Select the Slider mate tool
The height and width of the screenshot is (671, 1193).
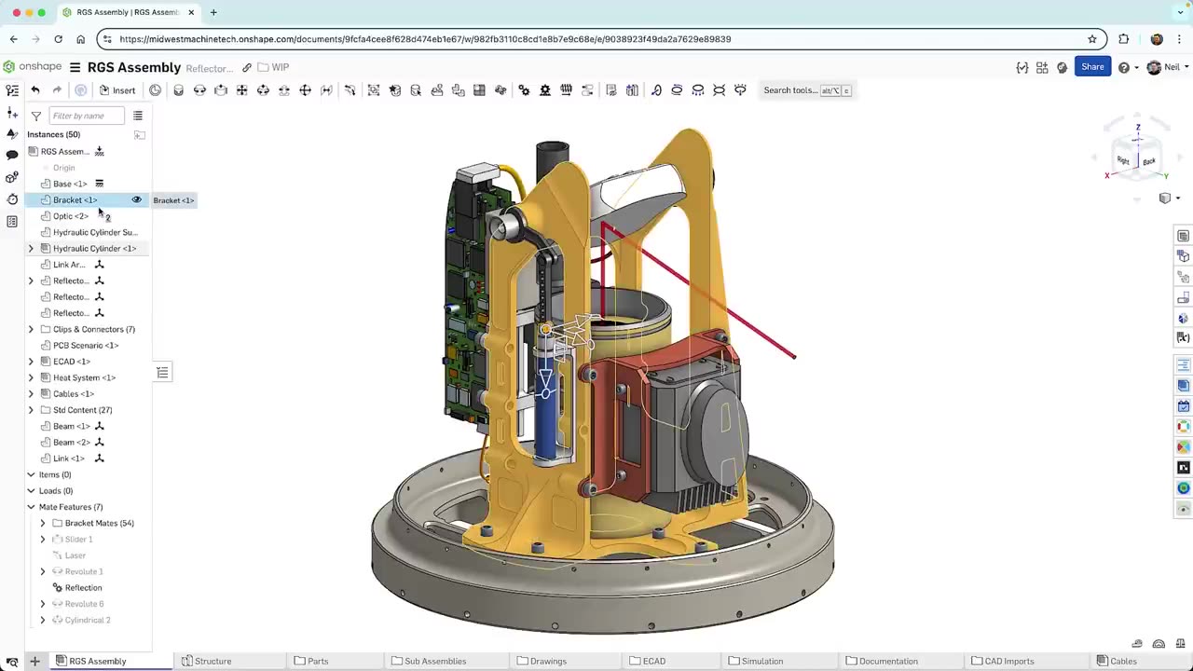tap(221, 90)
